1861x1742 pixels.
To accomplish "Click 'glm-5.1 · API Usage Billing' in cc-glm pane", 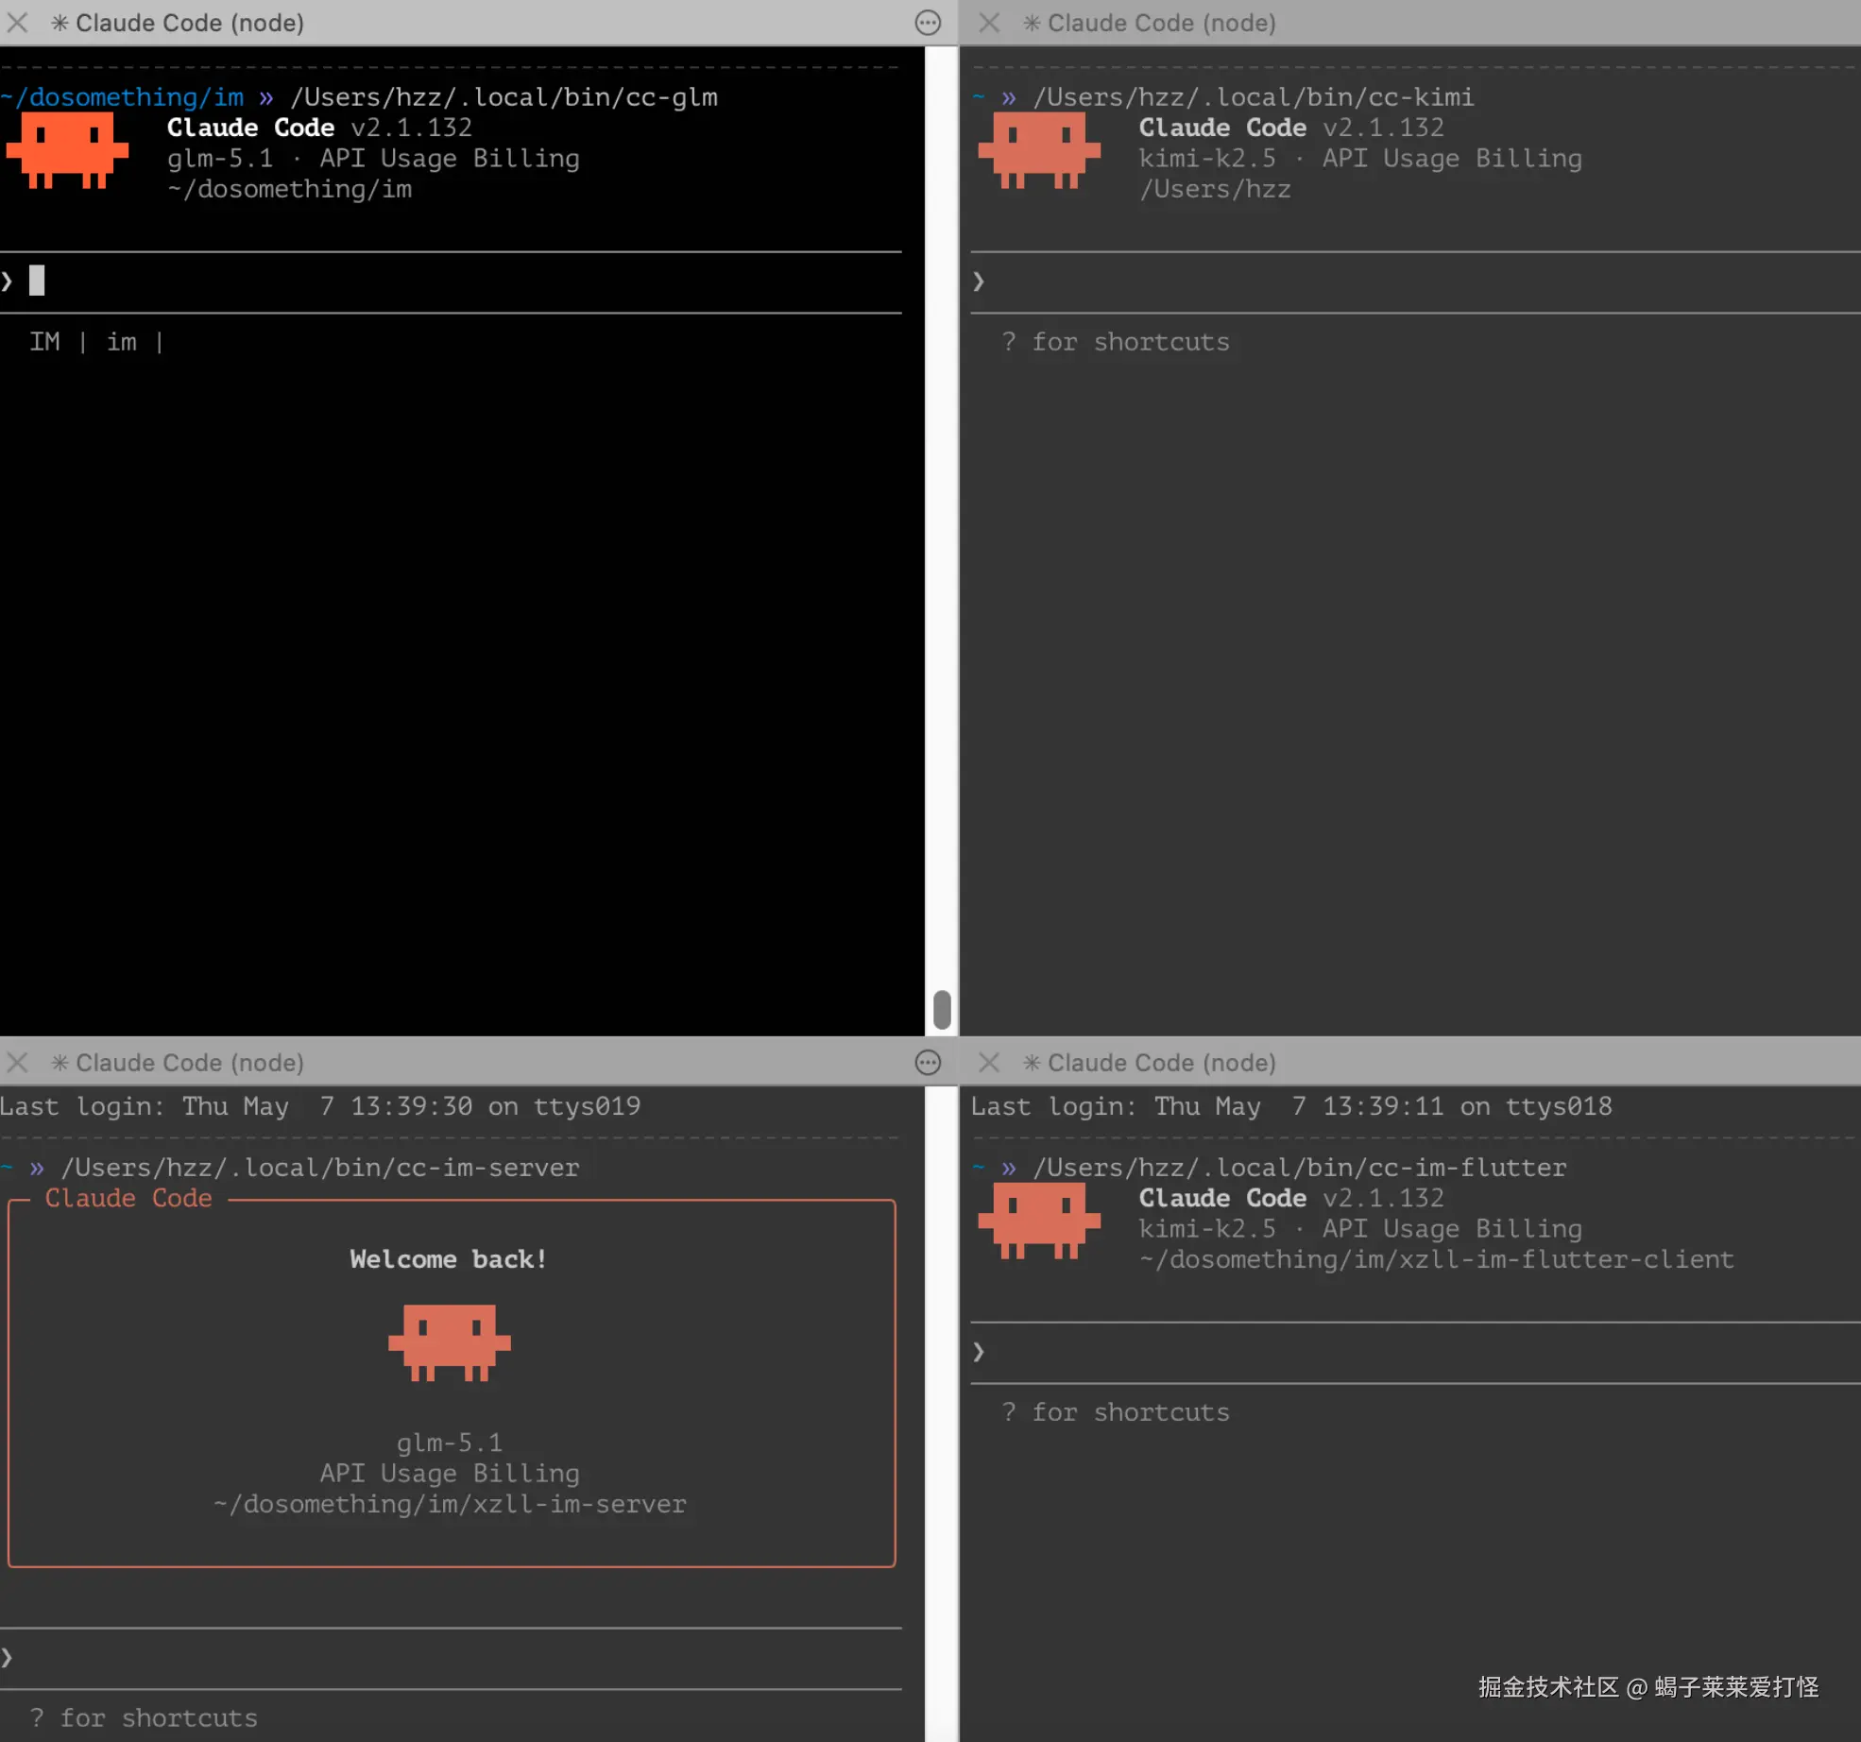I will 373,159.
